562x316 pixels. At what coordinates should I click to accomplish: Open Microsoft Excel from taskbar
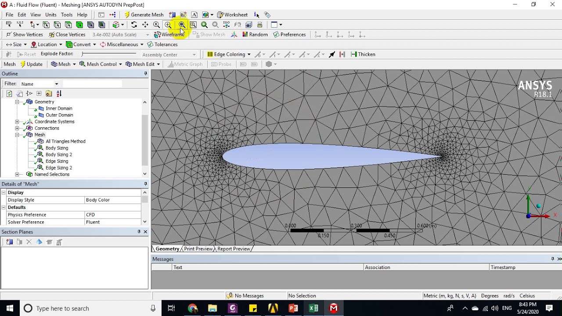[313, 308]
